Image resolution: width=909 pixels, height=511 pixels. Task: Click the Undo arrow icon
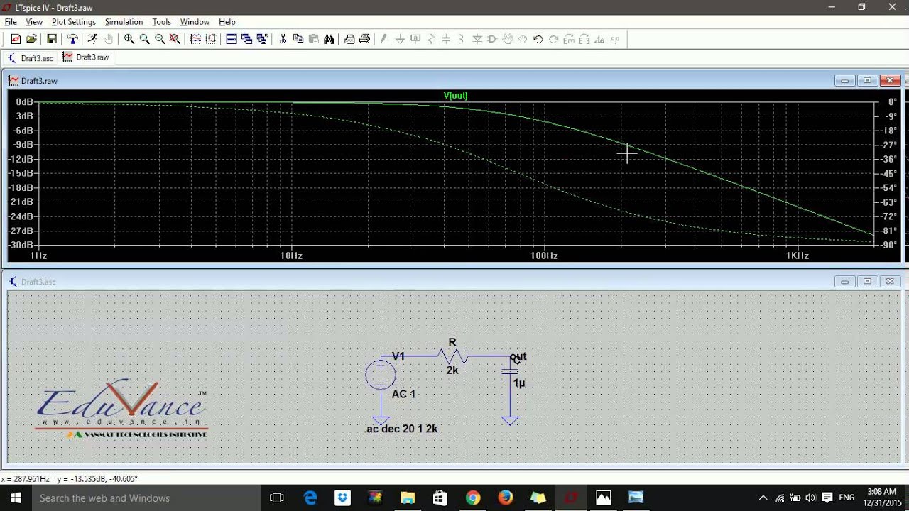[x=538, y=39]
